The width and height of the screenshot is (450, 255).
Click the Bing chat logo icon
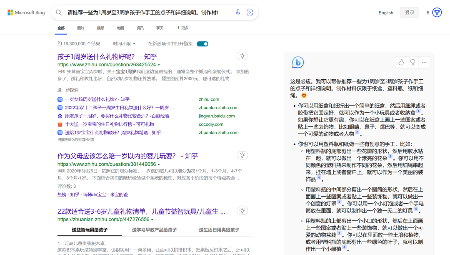[297, 63]
